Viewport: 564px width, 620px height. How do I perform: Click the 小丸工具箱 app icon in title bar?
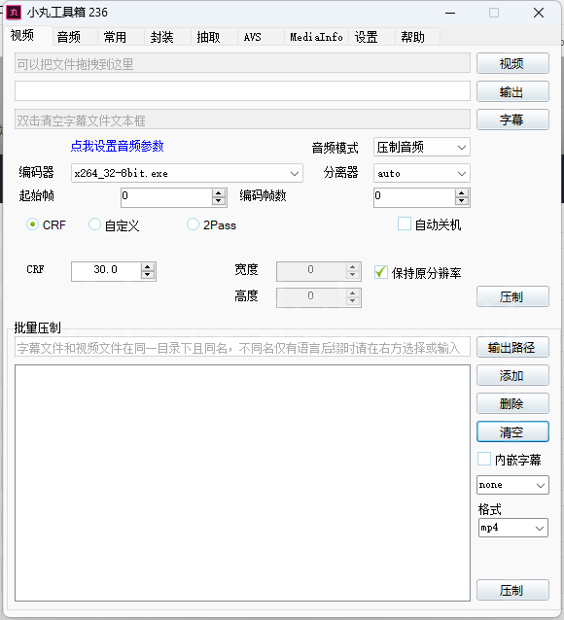click(x=14, y=13)
